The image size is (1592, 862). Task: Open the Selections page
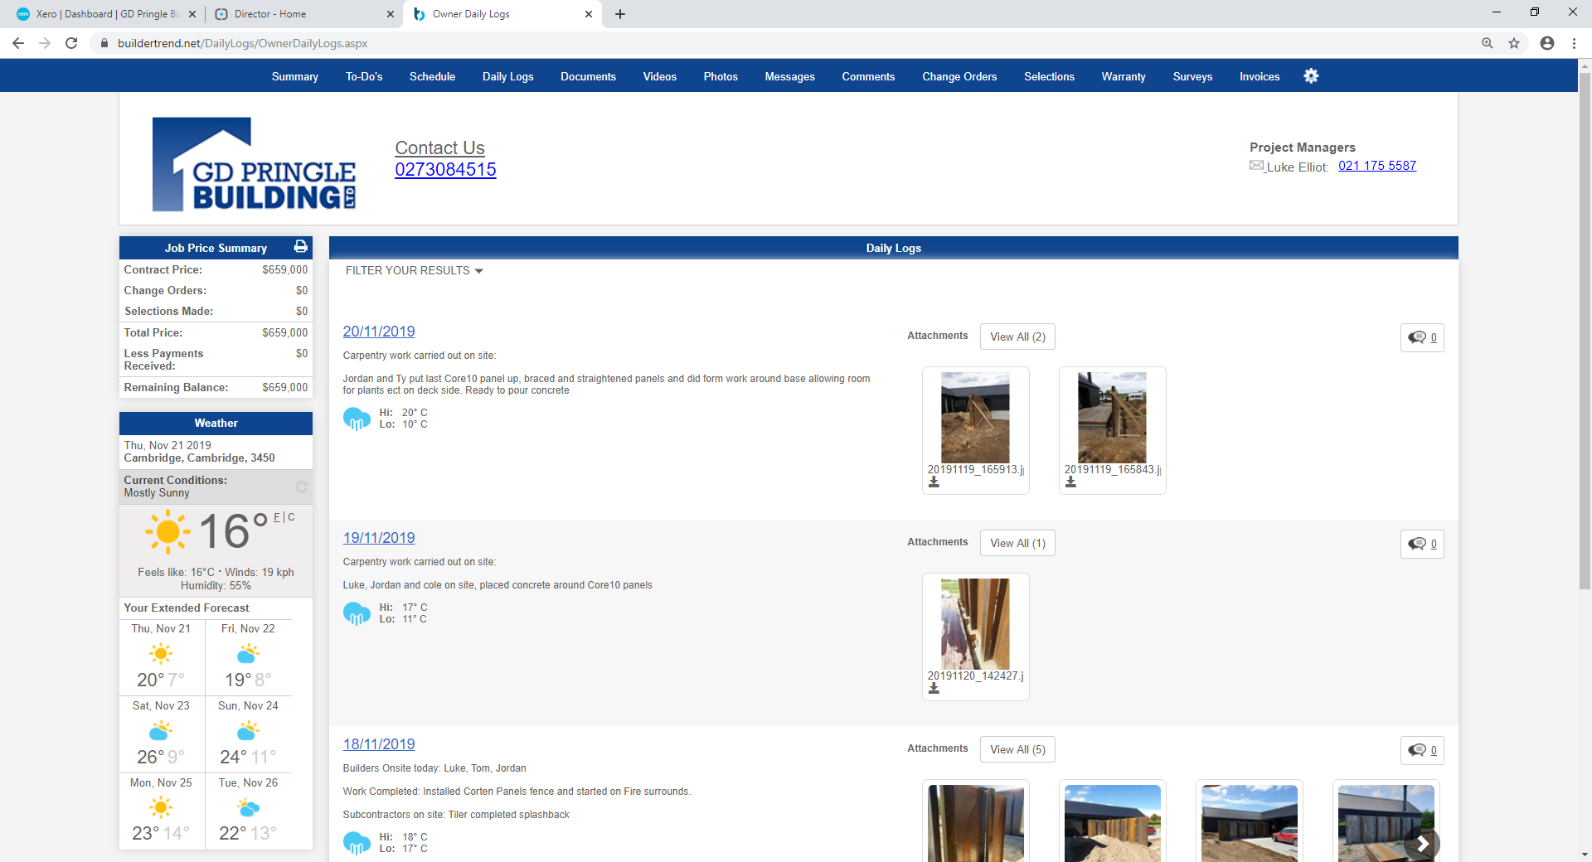point(1049,76)
